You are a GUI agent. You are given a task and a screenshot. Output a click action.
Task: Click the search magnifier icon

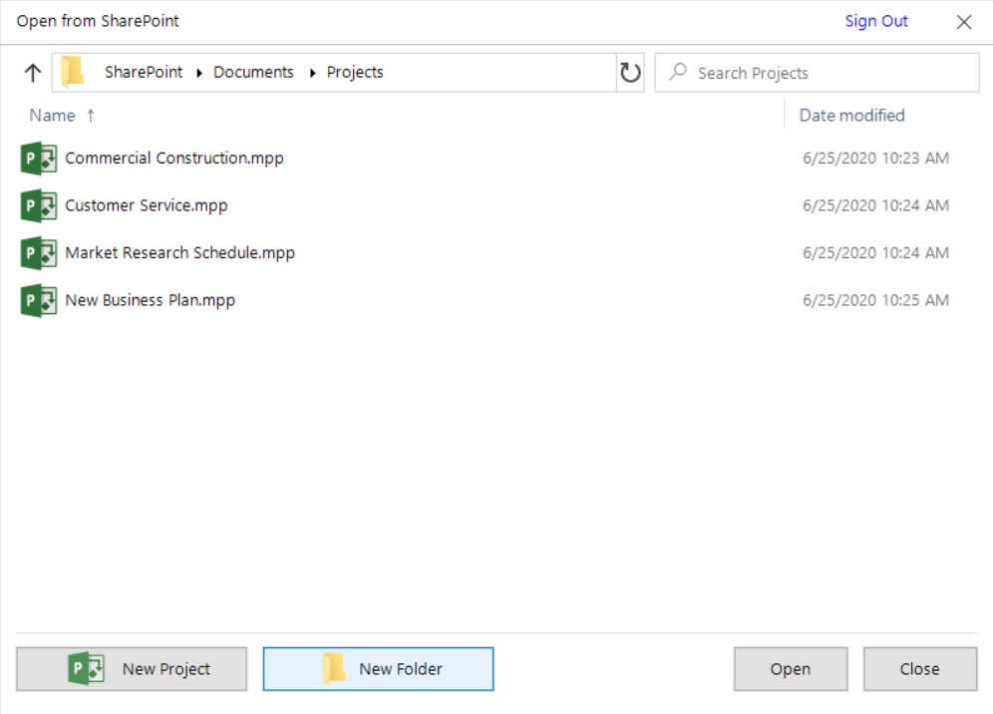(x=678, y=72)
